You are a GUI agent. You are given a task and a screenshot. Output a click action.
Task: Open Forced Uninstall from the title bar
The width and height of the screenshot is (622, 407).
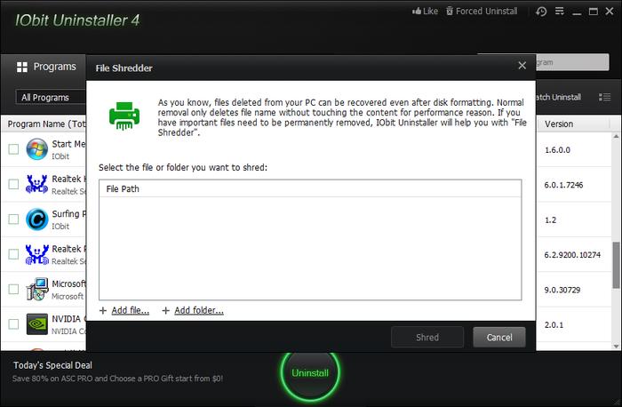pyautogui.click(x=482, y=11)
